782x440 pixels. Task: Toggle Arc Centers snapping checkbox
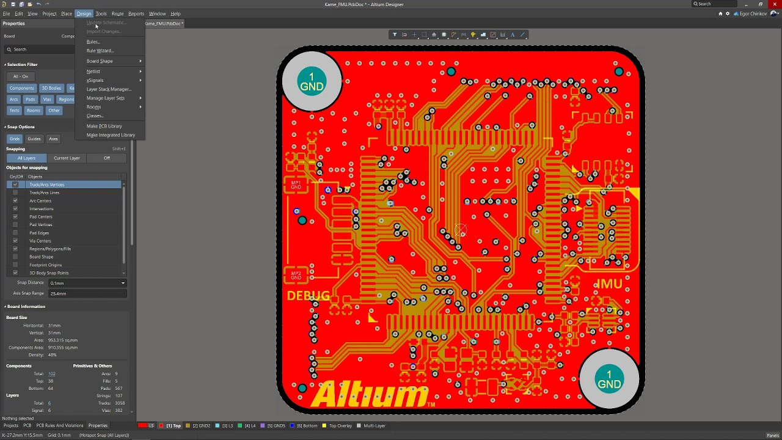click(x=15, y=200)
